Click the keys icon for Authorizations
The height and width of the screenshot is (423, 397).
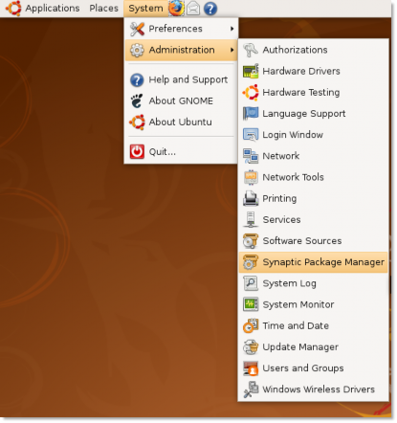(251, 50)
